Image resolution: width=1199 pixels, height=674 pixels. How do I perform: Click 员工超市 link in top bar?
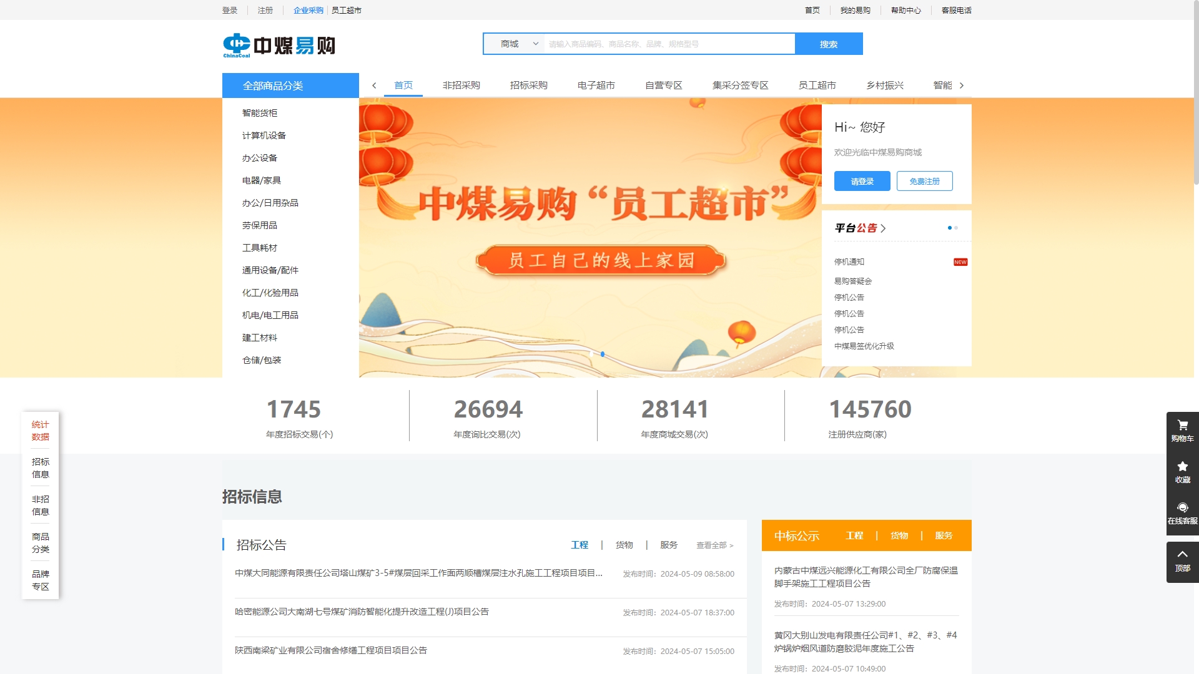click(x=347, y=10)
